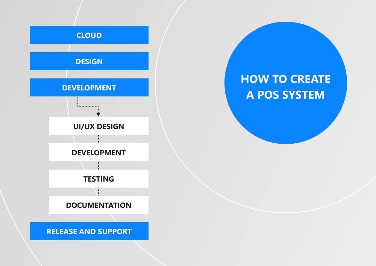Click the "A POS SYSTEM" title line

pos(285,95)
